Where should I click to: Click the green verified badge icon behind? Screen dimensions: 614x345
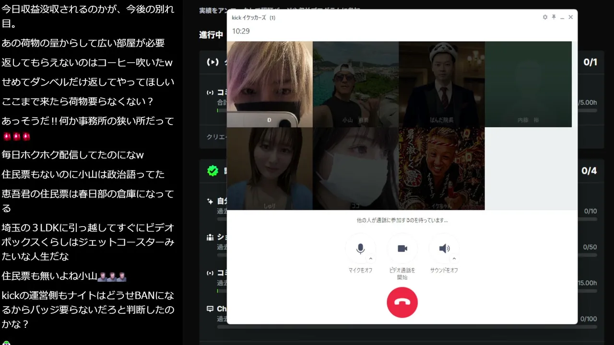click(213, 171)
